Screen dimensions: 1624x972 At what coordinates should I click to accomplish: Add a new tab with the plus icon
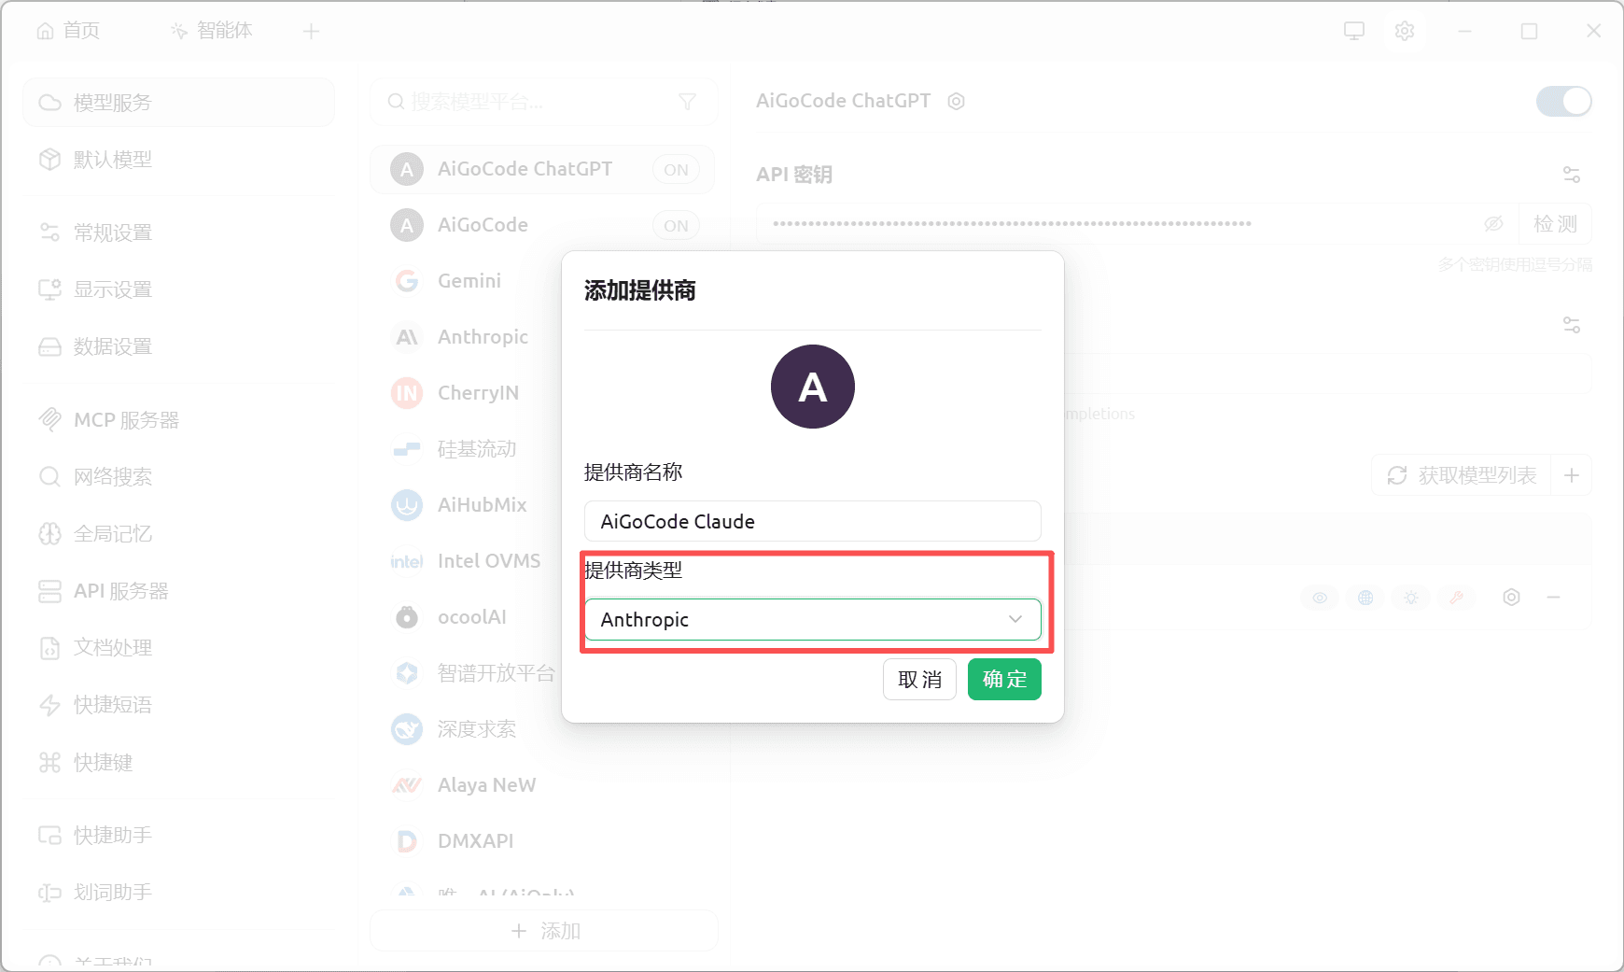(312, 32)
